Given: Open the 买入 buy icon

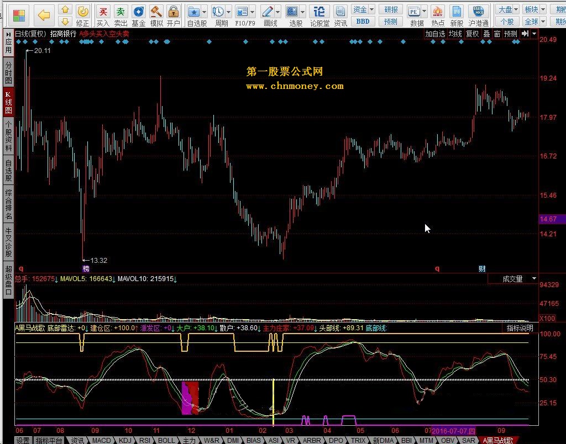Looking at the screenshot, I should coord(103,12).
